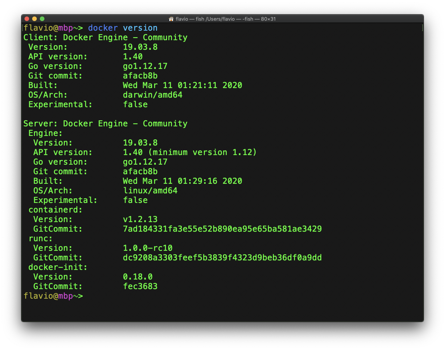Click the 'linux/amd64' OS/Arch value
This screenshot has height=350, width=445.
(150, 191)
